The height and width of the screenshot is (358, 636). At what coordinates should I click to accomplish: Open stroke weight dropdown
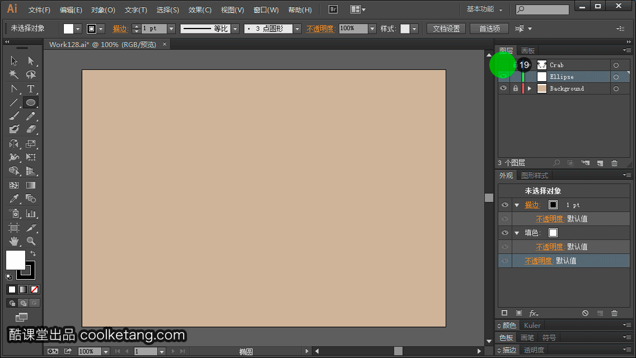point(171,29)
